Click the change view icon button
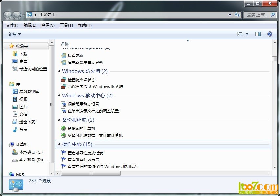 240,34
